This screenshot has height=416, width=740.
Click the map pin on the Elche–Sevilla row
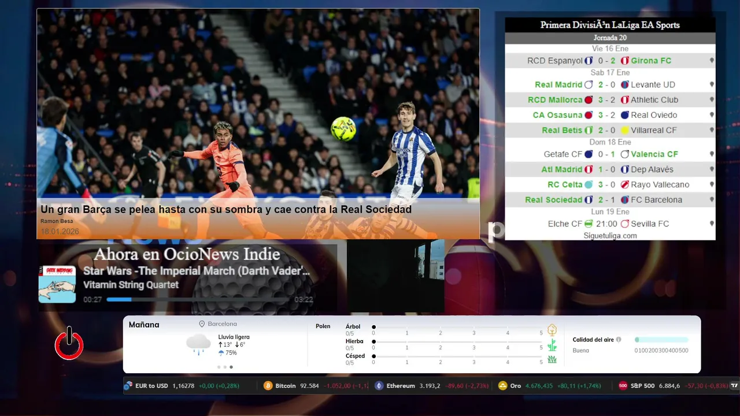(712, 224)
